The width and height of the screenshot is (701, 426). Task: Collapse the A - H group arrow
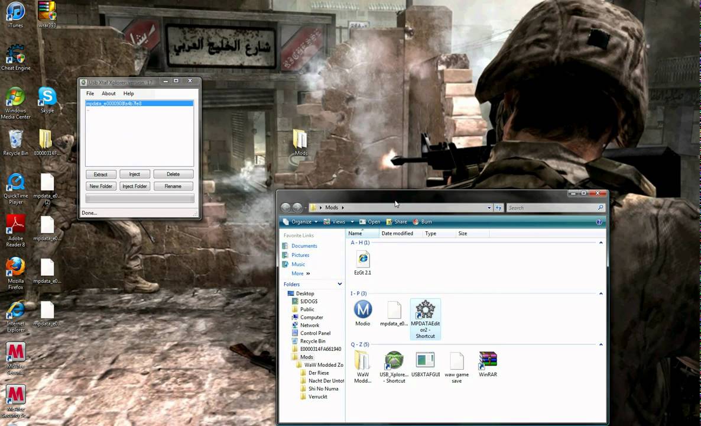(x=601, y=243)
